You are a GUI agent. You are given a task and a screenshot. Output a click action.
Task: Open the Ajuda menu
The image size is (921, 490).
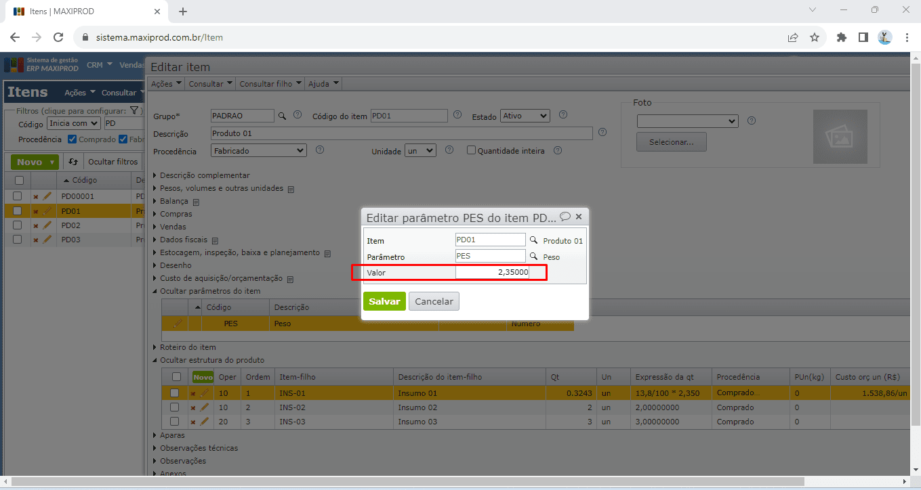[324, 84]
